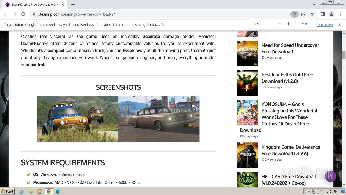Open the Chrome side panel
This screenshot has height=195, width=346.
pyautogui.click(x=322, y=14)
